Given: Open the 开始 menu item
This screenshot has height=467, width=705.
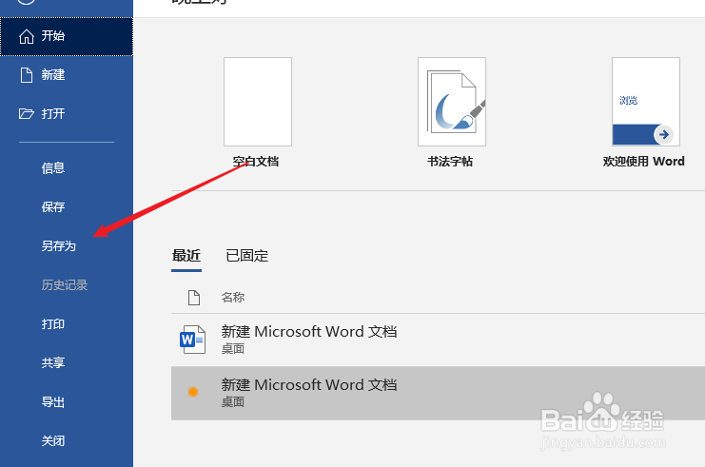Looking at the screenshot, I should [67, 36].
